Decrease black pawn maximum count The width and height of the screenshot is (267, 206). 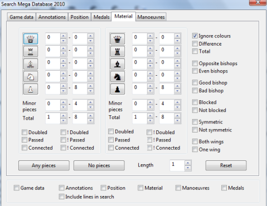[177, 91]
